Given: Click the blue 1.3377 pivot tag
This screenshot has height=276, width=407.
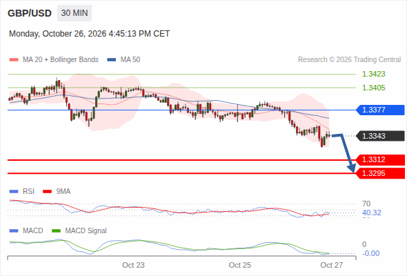Looking at the screenshot, I should pos(380,110).
